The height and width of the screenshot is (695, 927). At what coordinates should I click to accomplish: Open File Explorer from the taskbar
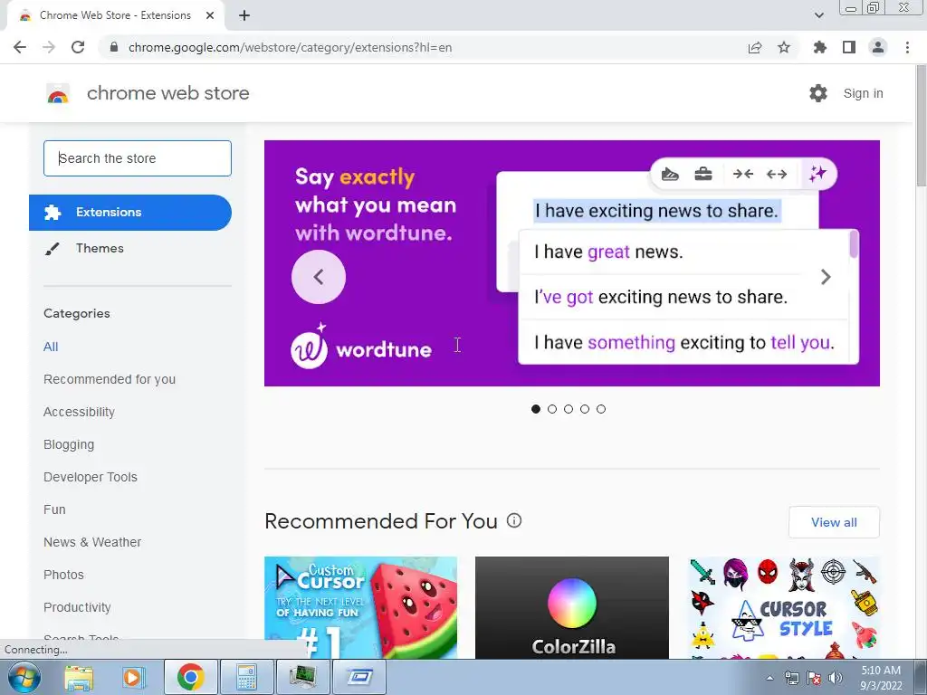pos(79,677)
